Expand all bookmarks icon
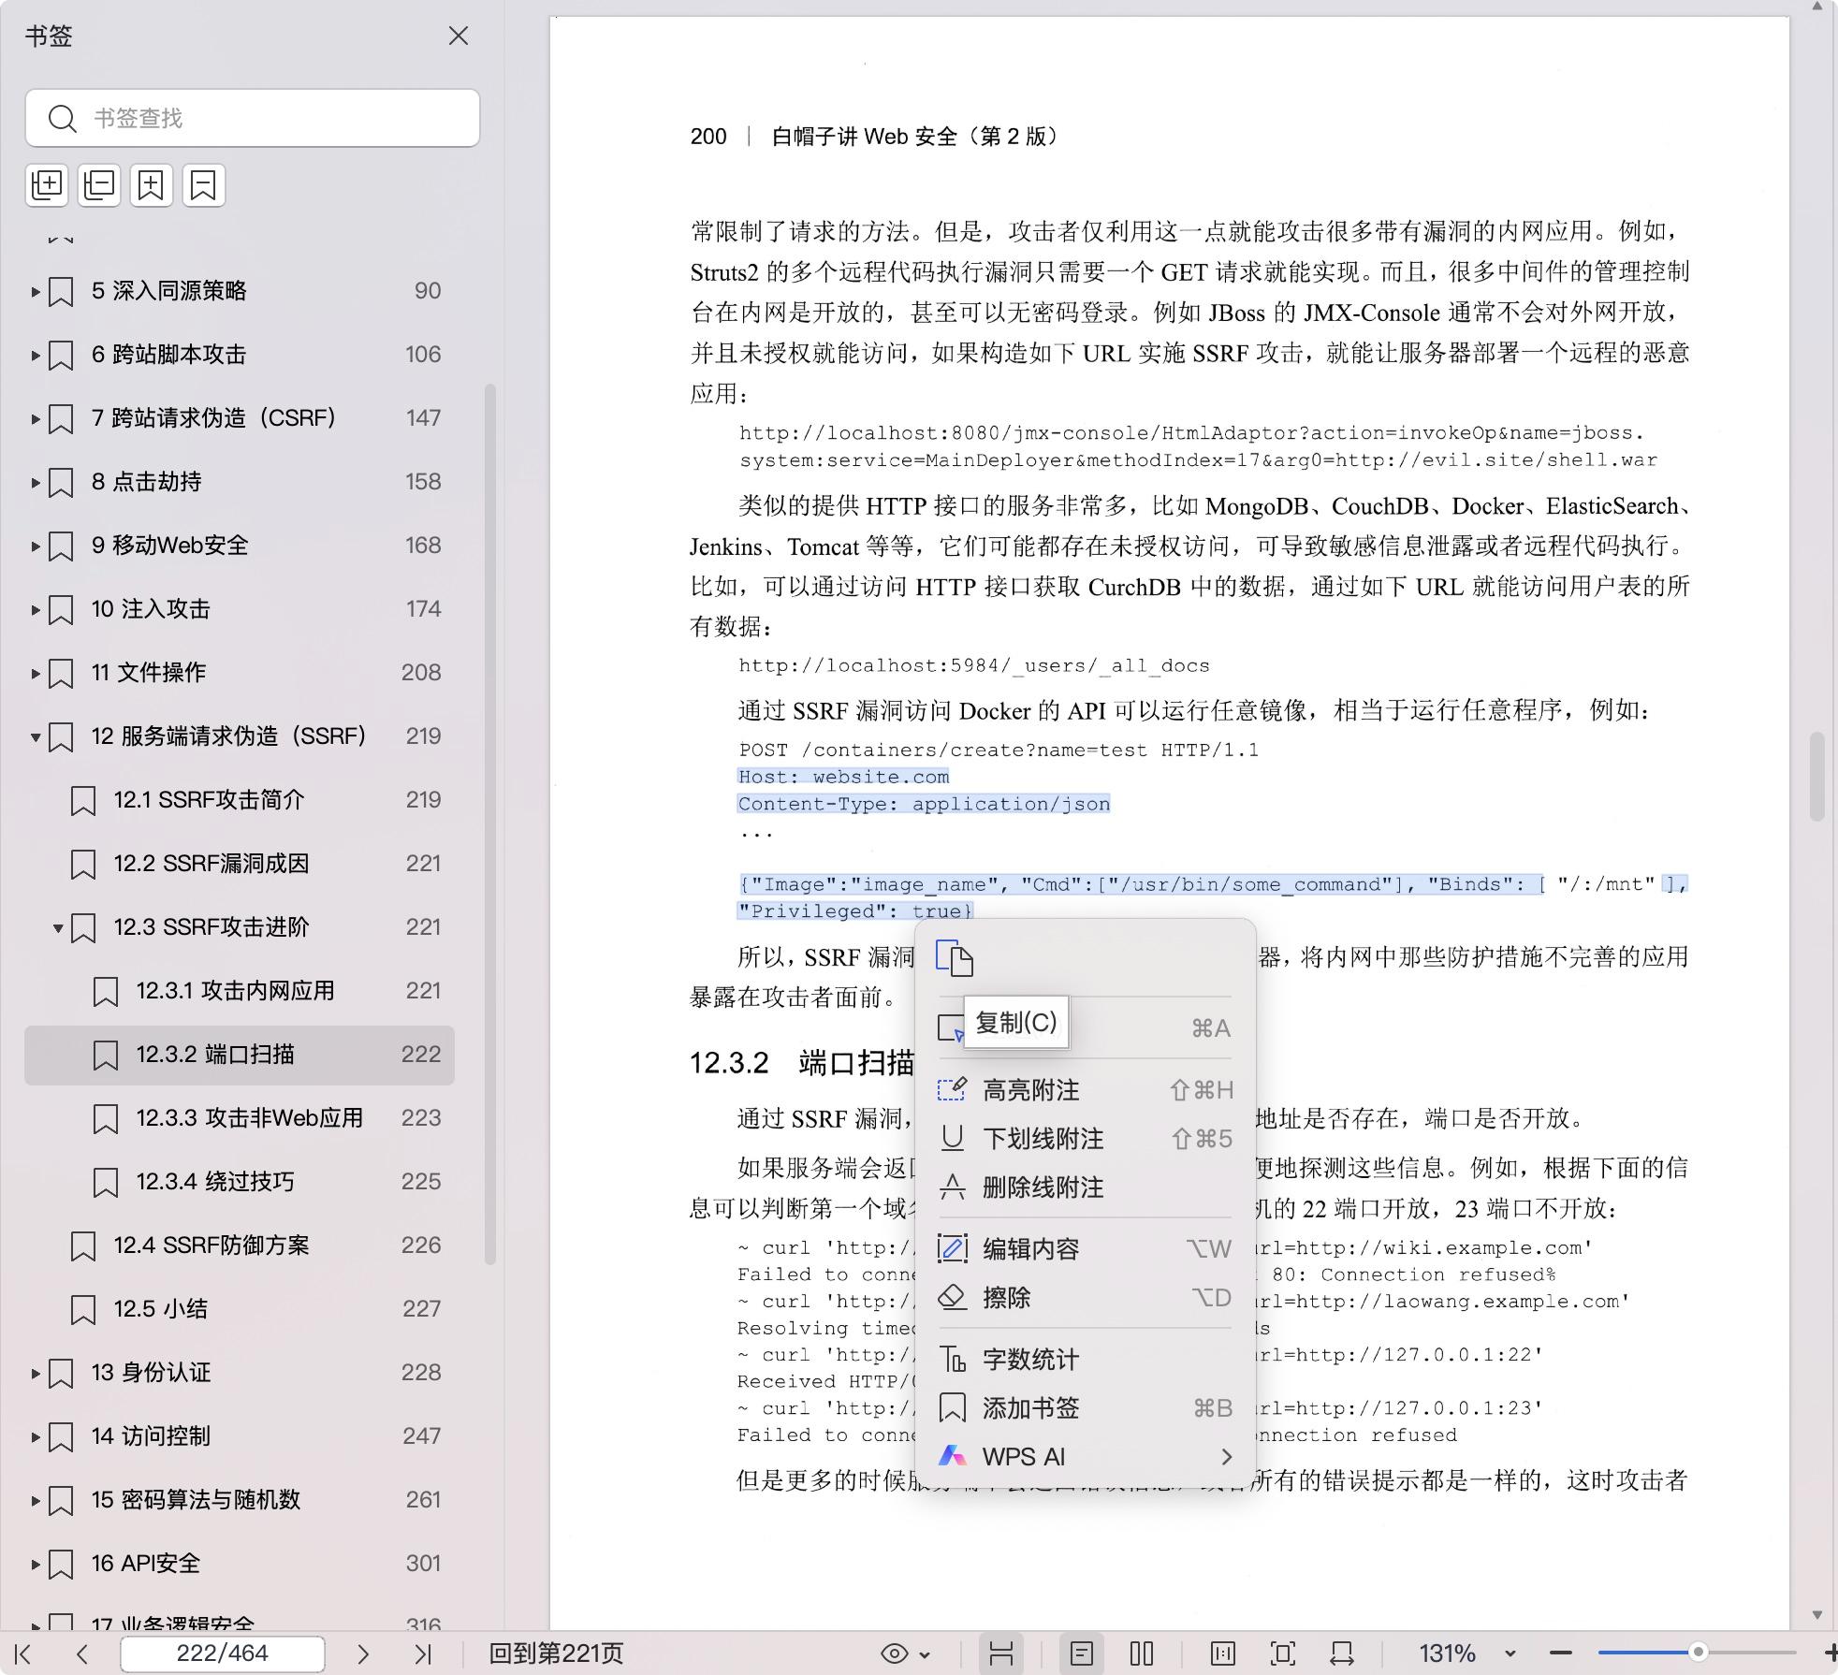Image resolution: width=1838 pixels, height=1675 pixels. pyautogui.click(x=47, y=185)
